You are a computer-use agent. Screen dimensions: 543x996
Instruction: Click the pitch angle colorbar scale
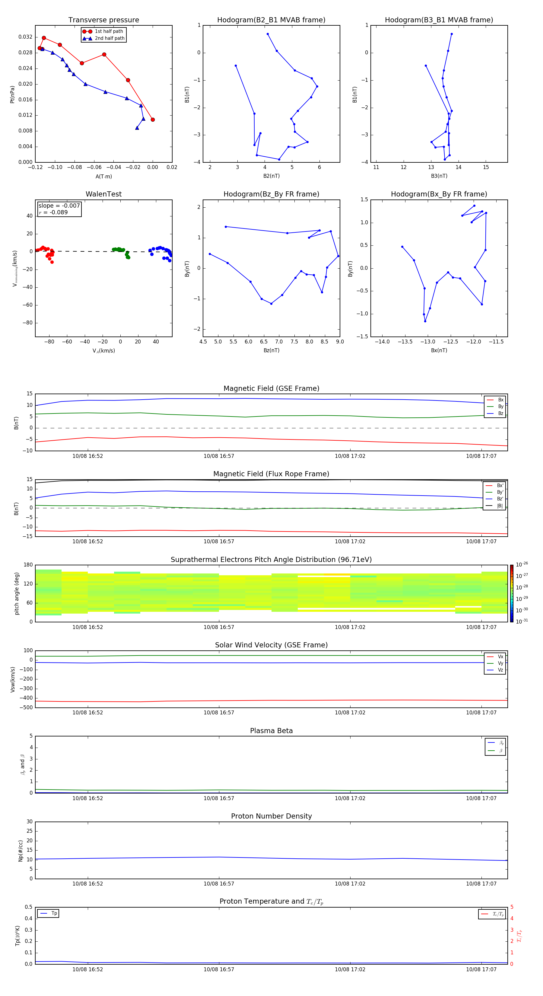[x=512, y=593]
